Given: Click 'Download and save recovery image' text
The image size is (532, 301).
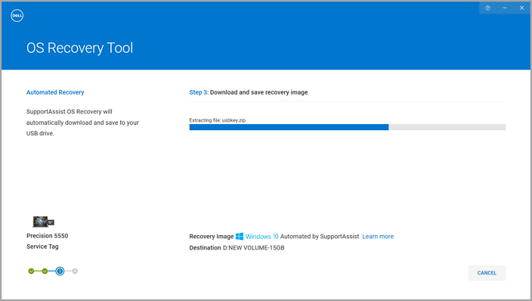Looking at the screenshot, I should 259,92.
